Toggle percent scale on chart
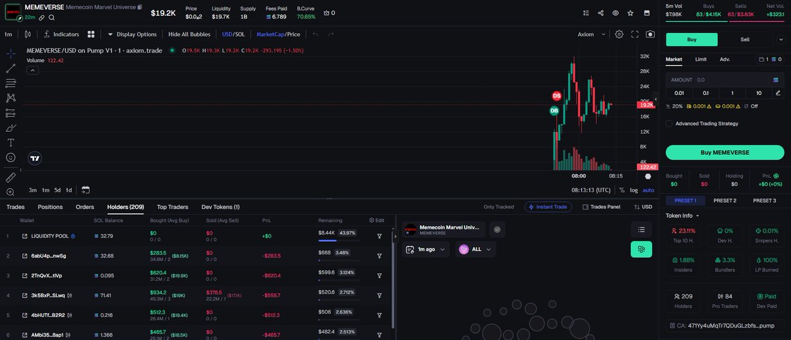 [622, 190]
